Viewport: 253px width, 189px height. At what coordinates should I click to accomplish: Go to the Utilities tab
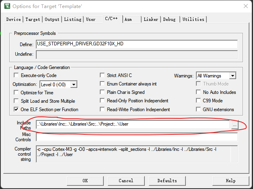193,20
